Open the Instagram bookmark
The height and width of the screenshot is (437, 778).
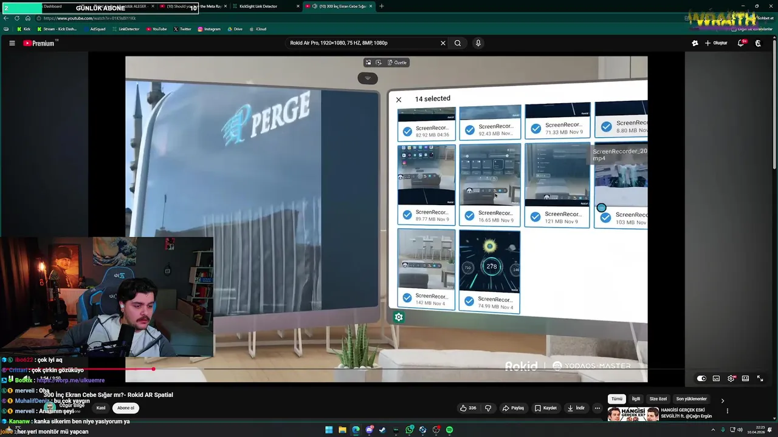click(209, 29)
